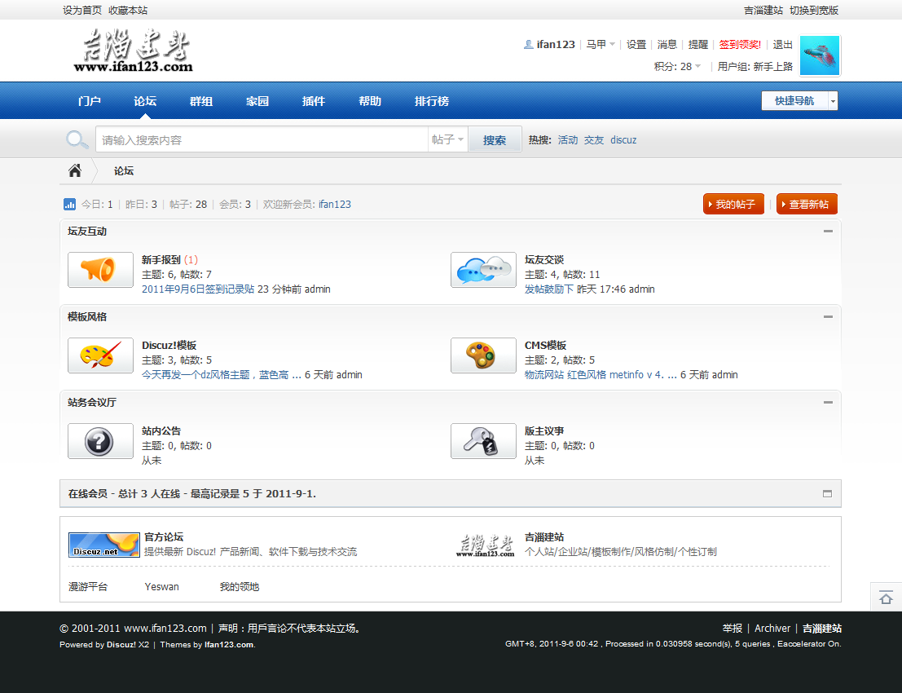Focus the search input field
The image size is (902, 693).
click(262, 140)
